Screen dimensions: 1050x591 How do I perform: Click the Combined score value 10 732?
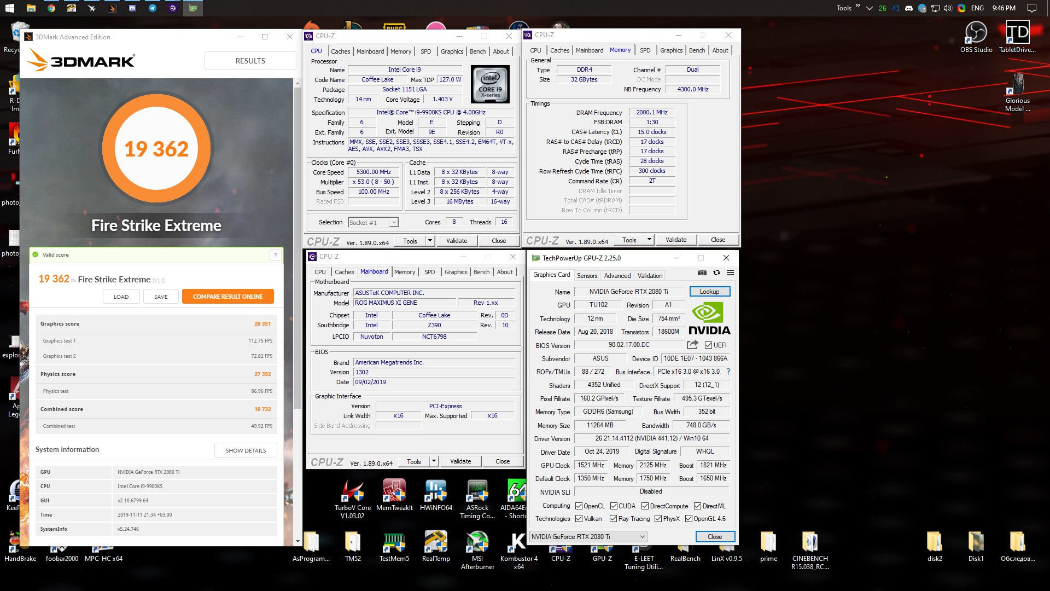(262, 409)
